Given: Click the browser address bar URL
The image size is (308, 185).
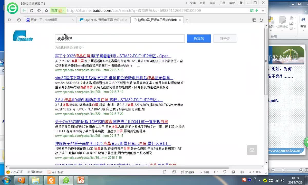Looking at the screenshot, I should point(134,11).
